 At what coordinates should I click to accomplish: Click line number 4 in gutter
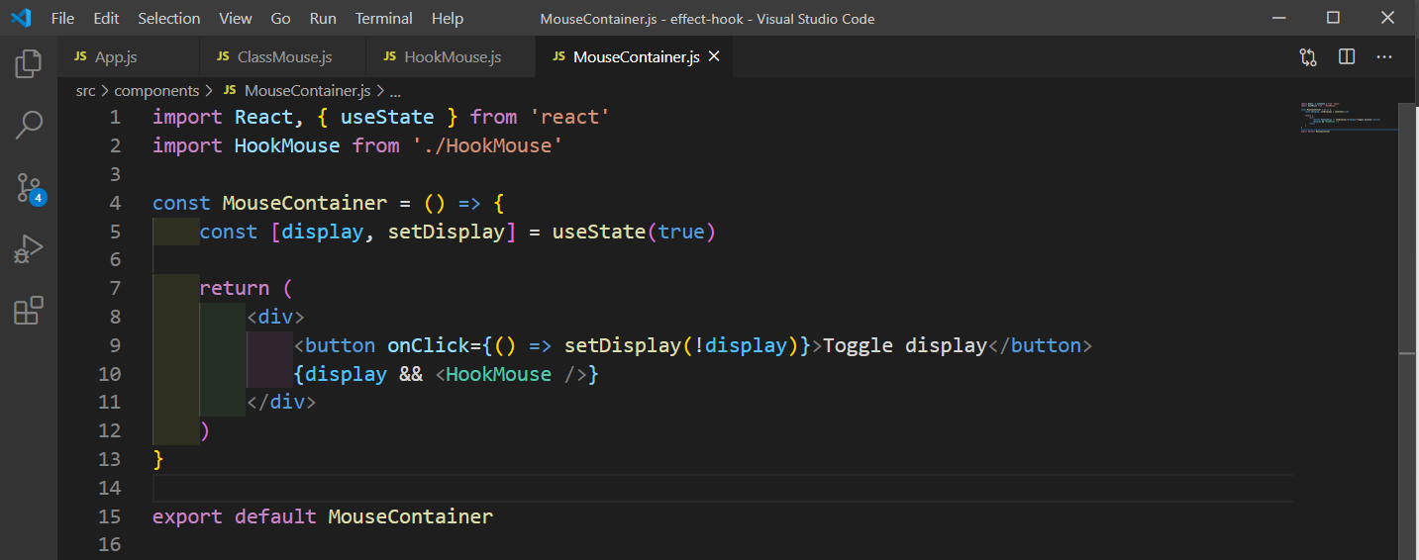(x=116, y=203)
